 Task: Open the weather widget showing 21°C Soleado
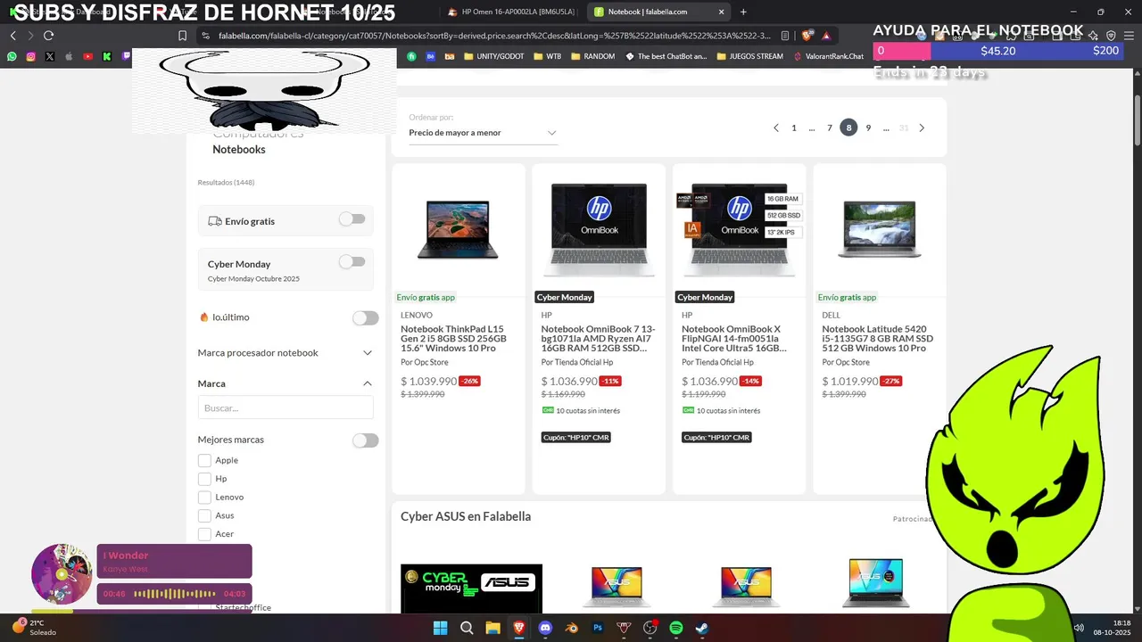pos(34,628)
